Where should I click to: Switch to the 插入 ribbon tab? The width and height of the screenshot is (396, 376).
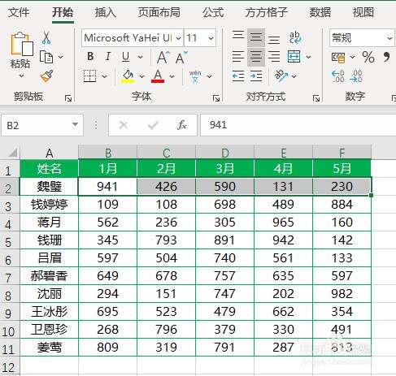106,12
